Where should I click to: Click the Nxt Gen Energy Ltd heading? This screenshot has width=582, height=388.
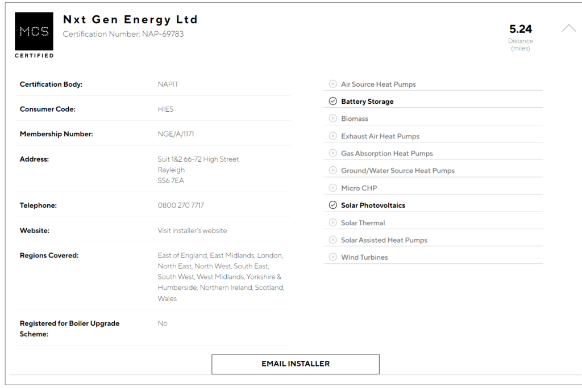pyautogui.click(x=130, y=19)
